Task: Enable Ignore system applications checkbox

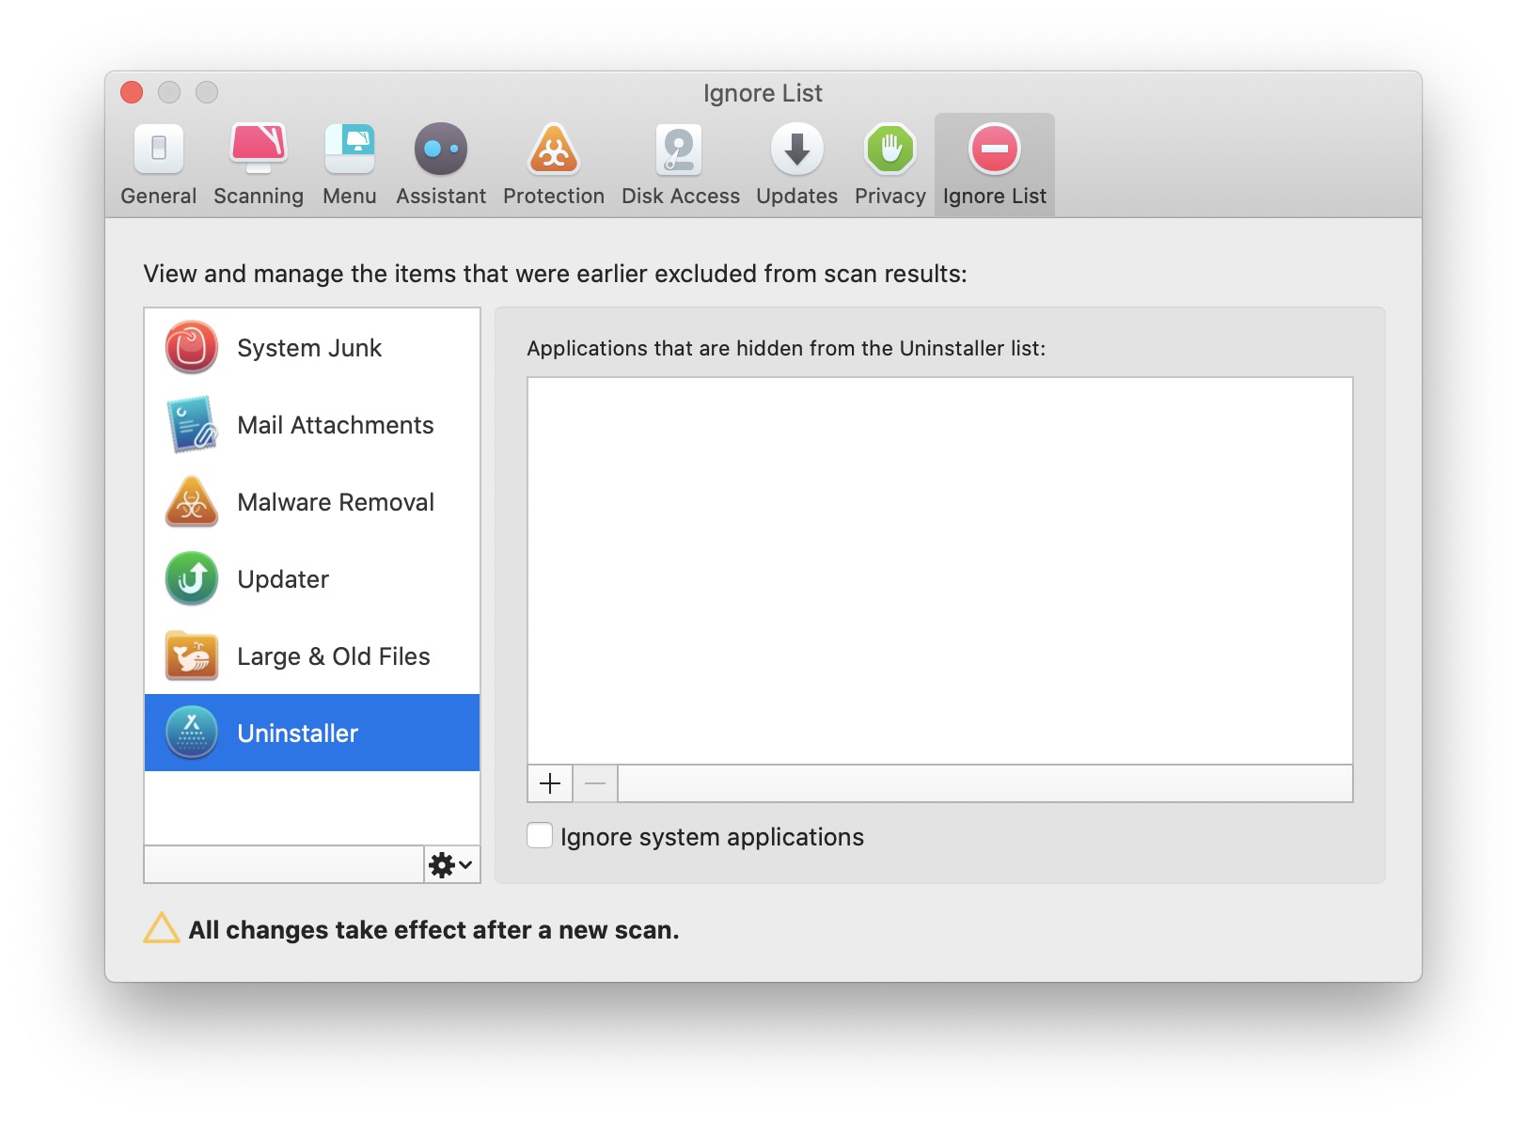Action: (540, 836)
